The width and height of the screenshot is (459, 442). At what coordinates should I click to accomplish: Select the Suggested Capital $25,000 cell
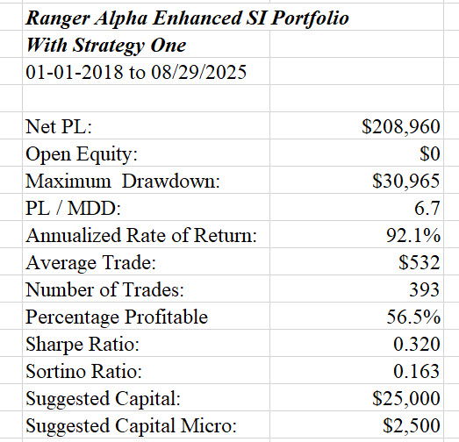(356, 398)
